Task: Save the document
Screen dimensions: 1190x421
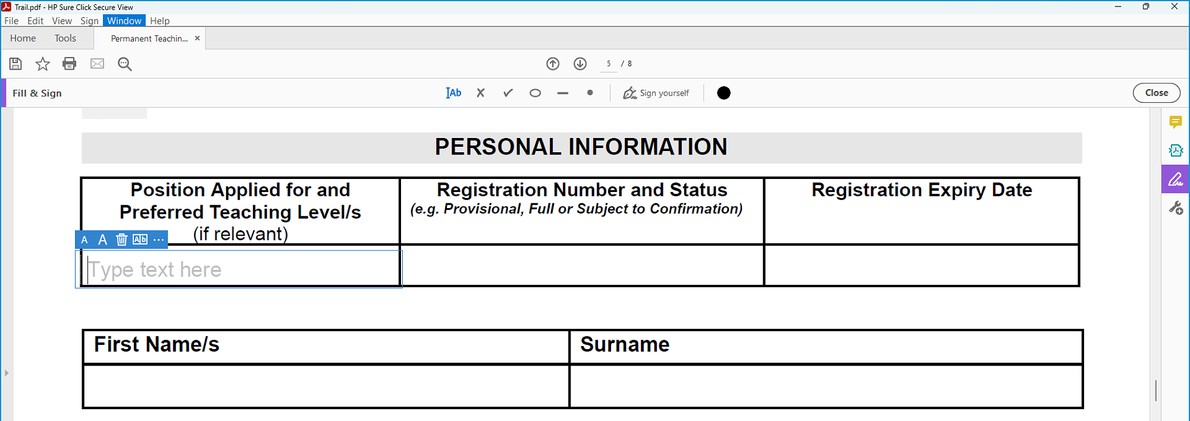Action: pos(16,64)
